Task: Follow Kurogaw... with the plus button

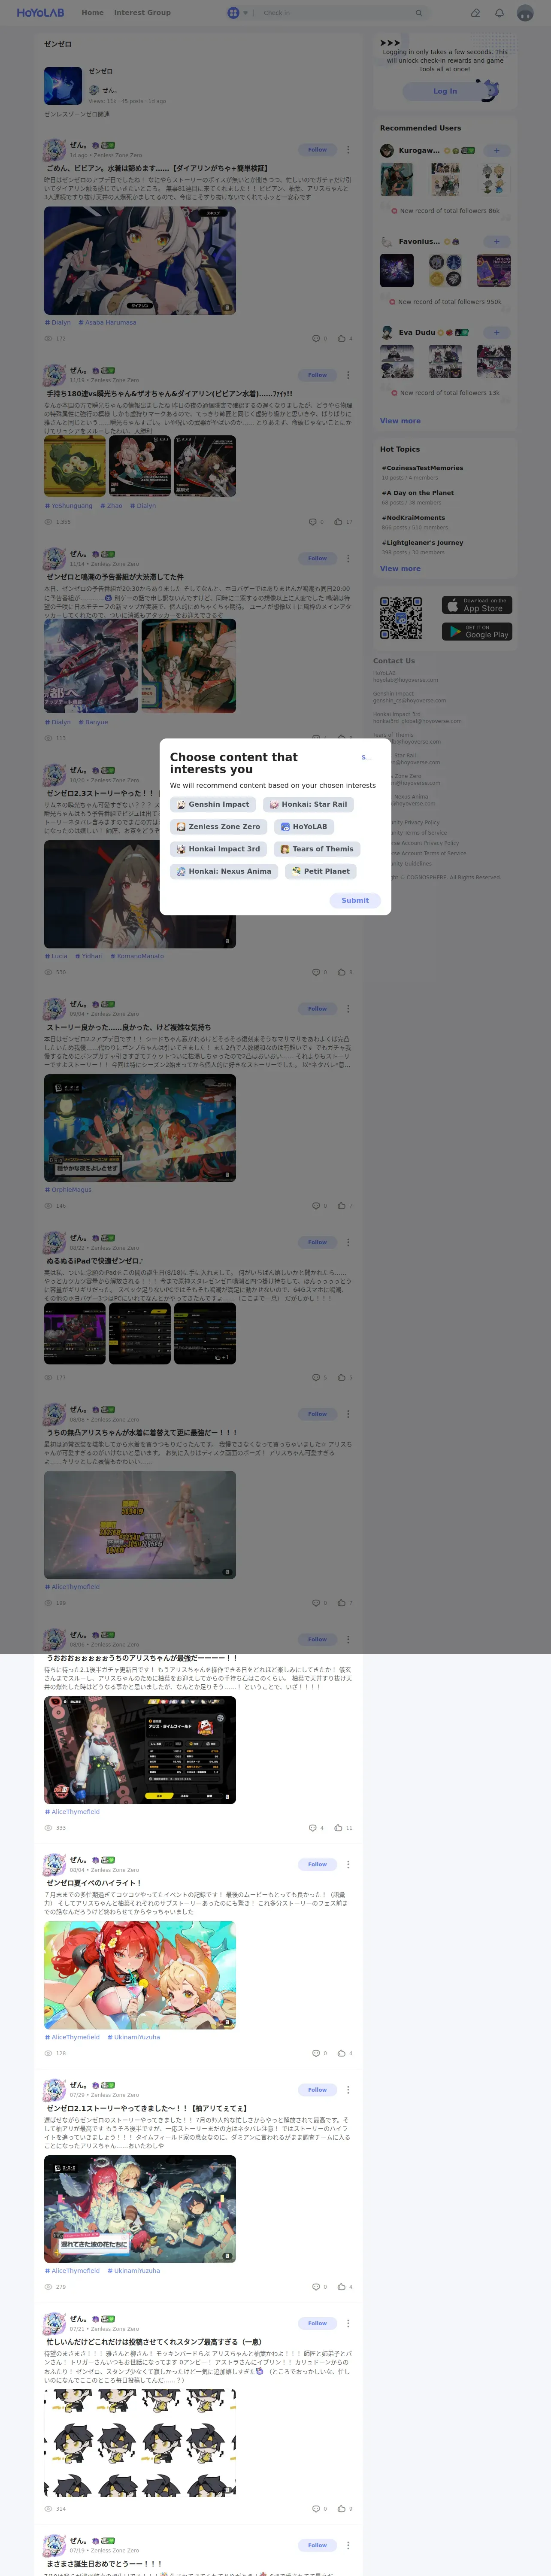Action: pyautogui.click(x=496, y=151)
